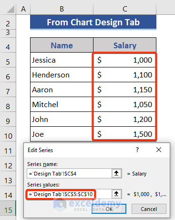The height and width of the screenshot is (220, 175).
Task: Collapse dialog via Series values range selector icon
Action: (116, 194)
